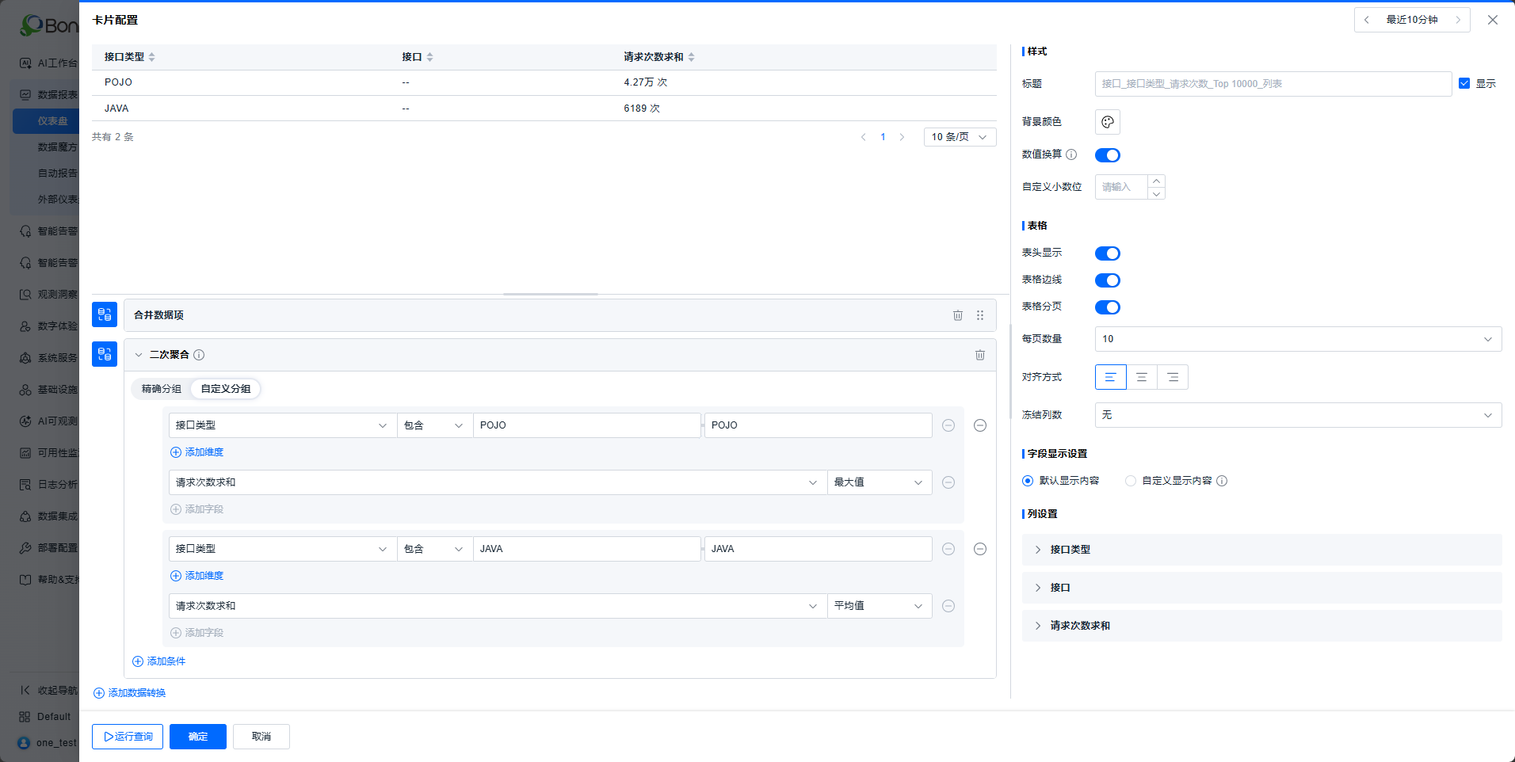Select left alignment

tap(1111, 377)
